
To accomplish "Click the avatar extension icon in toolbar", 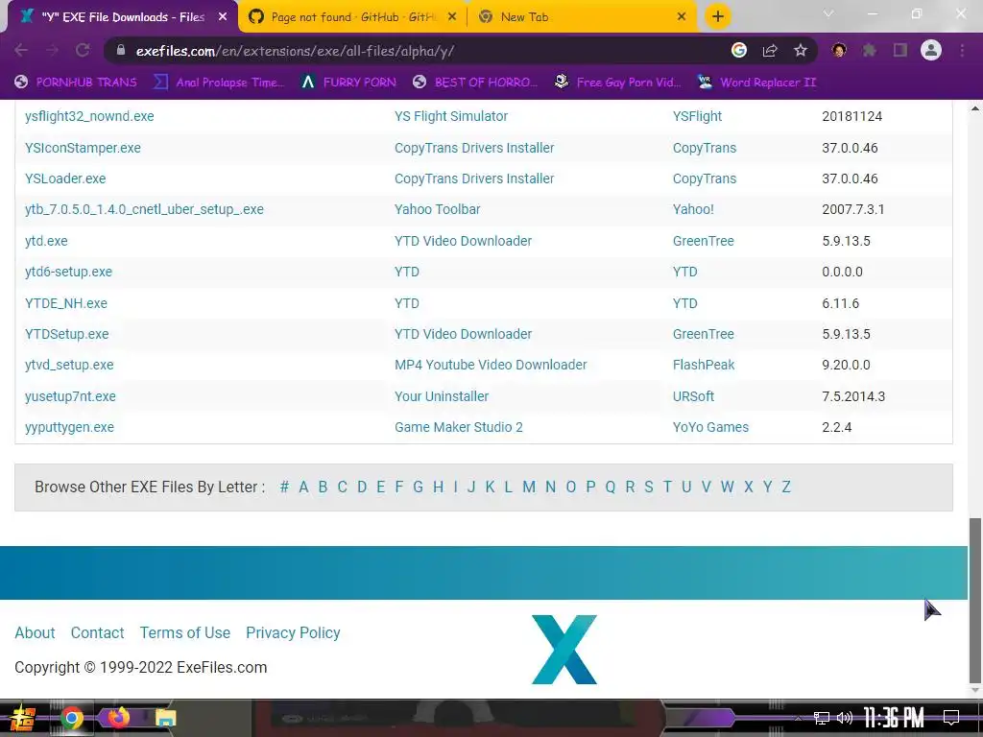I will (x=839, y=51).
